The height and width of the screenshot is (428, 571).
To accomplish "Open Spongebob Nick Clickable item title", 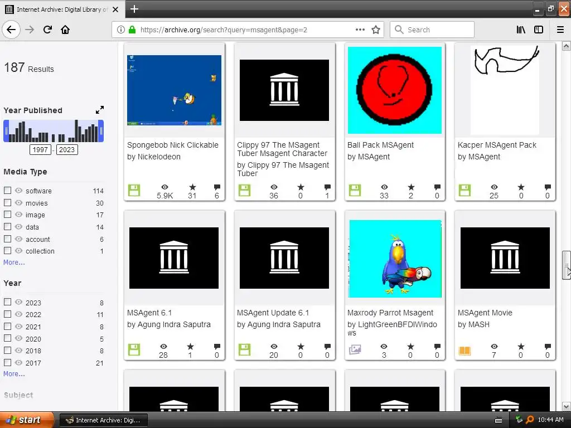I will point(173,145).
